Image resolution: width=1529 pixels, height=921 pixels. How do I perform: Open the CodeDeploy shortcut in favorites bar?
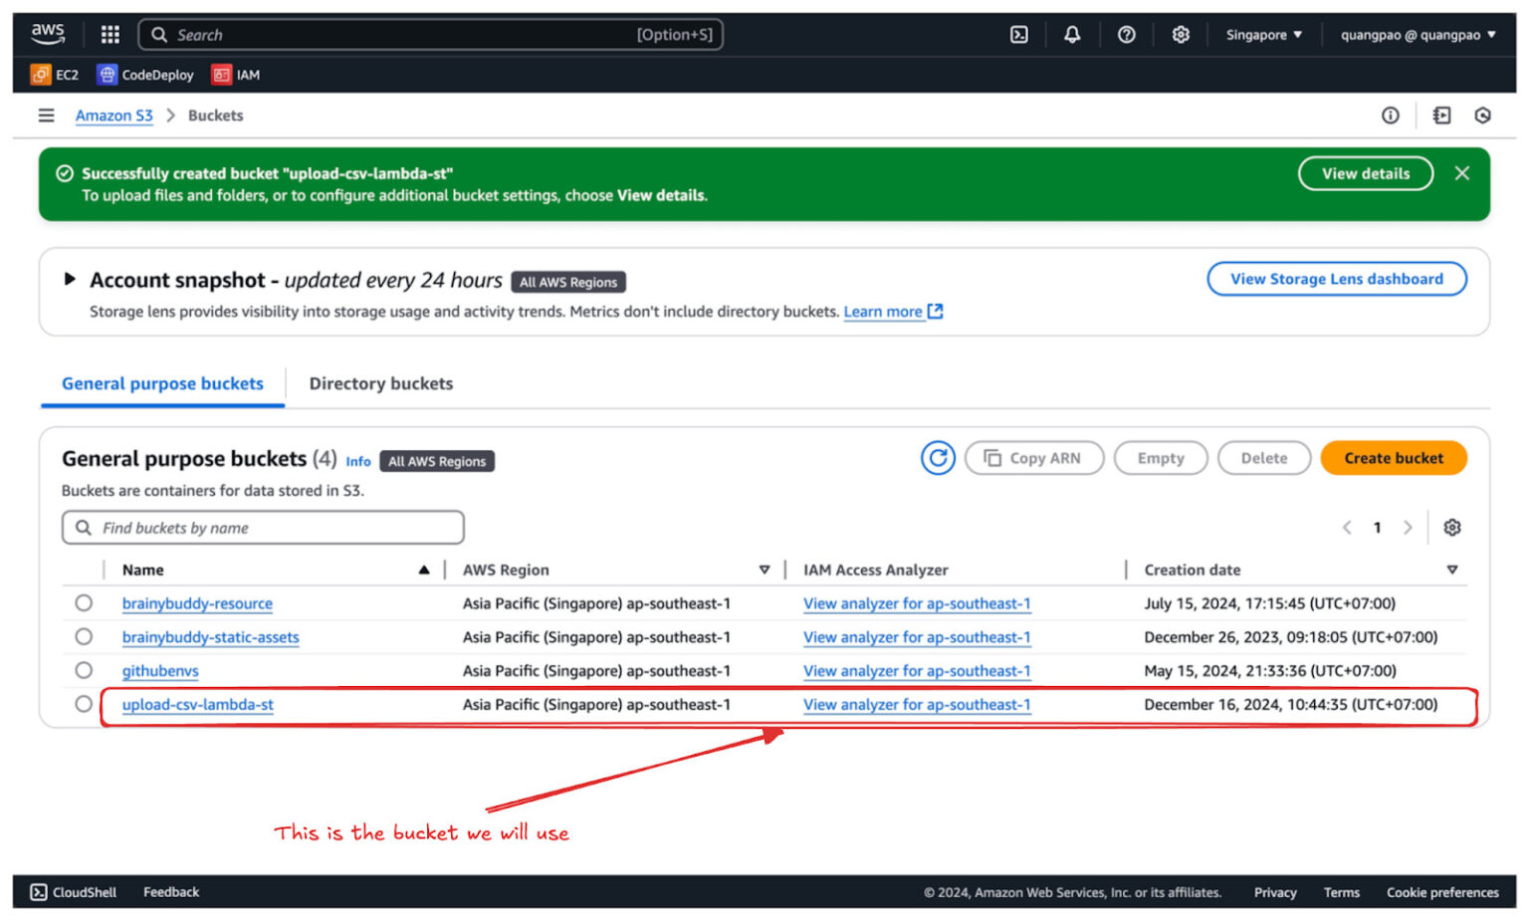click(145, 75)
